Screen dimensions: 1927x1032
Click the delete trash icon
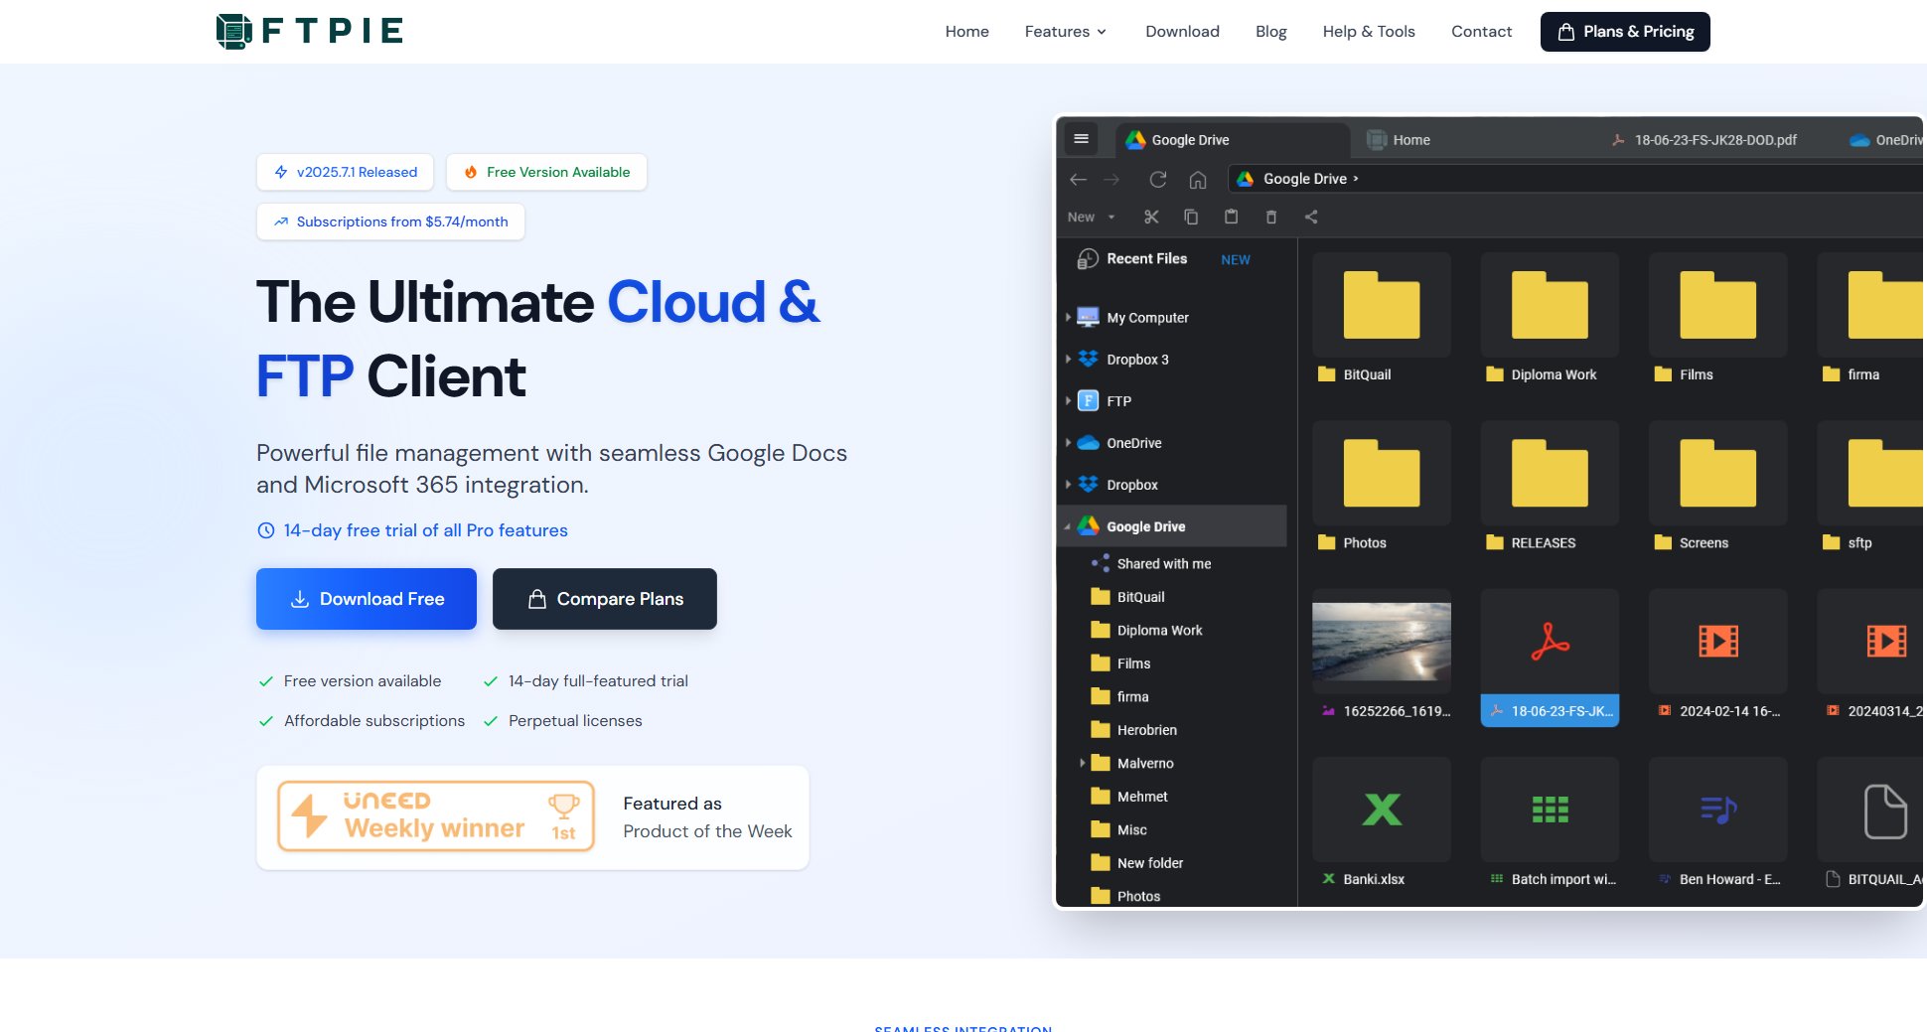pyautogui.click(x=1270, y=217)
